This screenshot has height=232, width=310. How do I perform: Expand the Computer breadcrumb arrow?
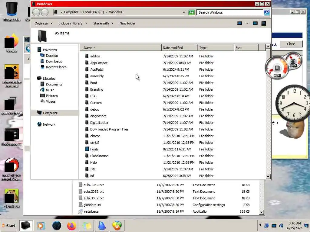click(81, 12)
